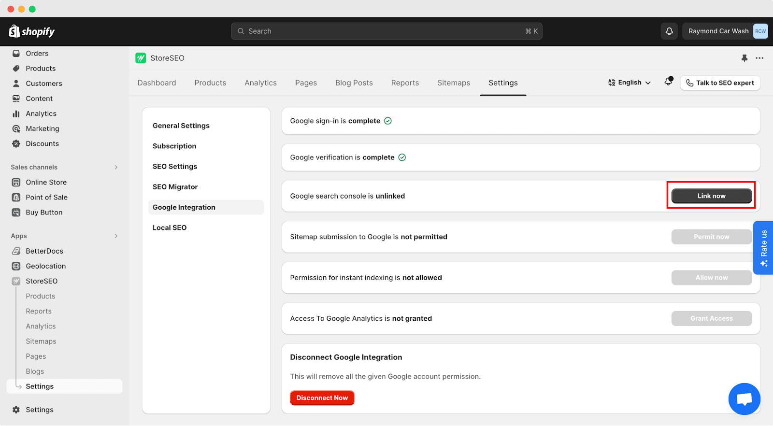Click the Shopify logo
This screenshot has width=773, height=426.
tap(31, 31)
